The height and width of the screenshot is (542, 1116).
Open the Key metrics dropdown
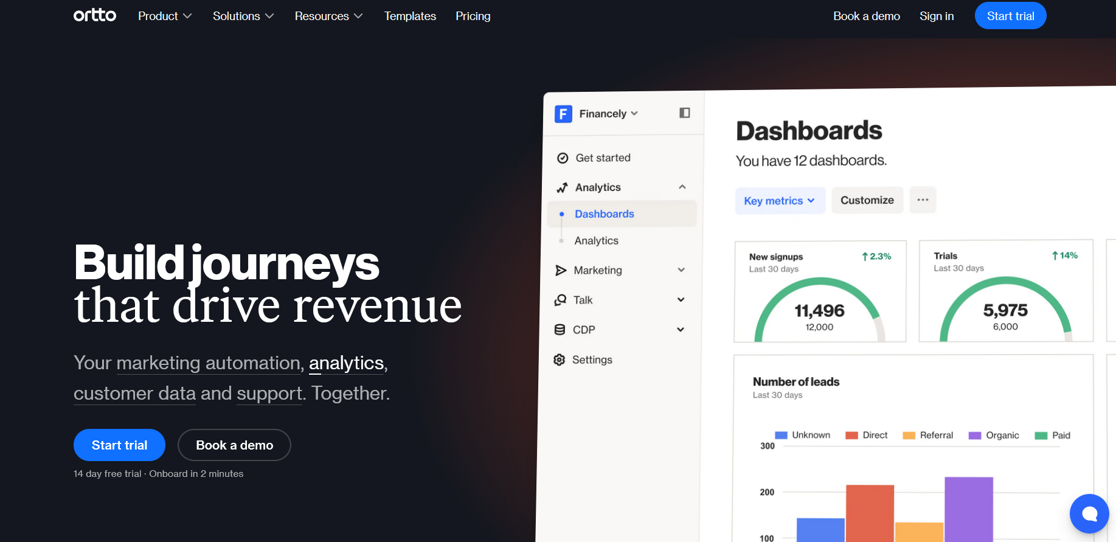tap(780, 201)
